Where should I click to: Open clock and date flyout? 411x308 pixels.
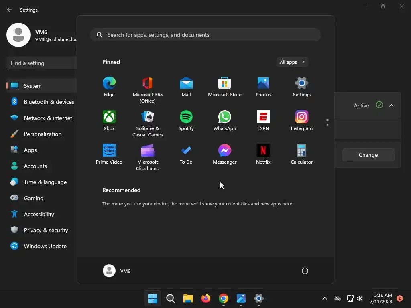point(381,298)
